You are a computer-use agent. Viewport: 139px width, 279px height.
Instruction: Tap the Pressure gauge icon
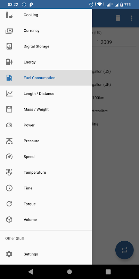(x=9, y=141)
